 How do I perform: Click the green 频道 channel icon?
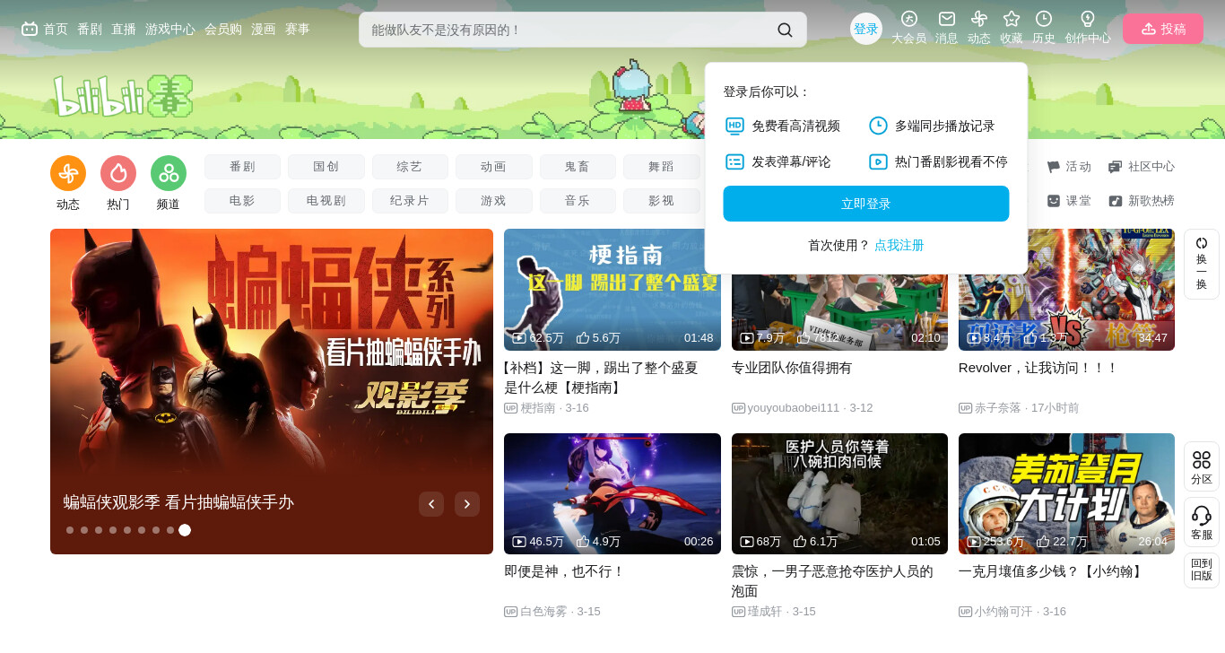tap(169, 173)
